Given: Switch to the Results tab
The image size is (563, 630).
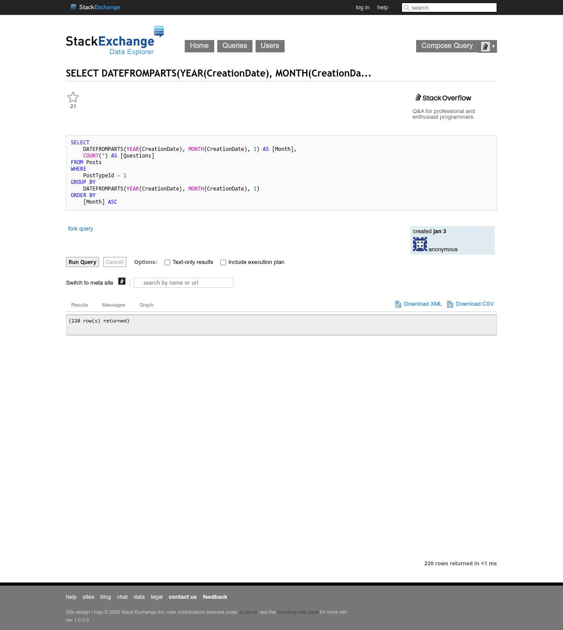Looking at the screenshot, I should tap(80, 305).
